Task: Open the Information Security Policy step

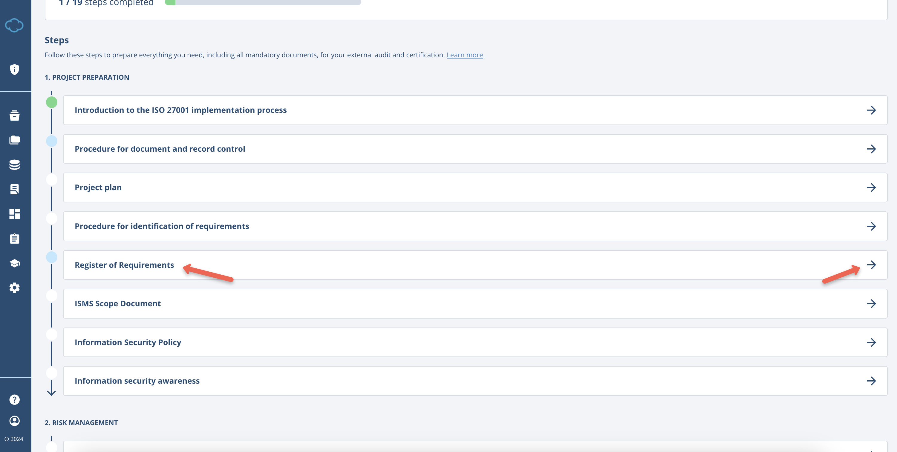Action: (x=128, y=342)
